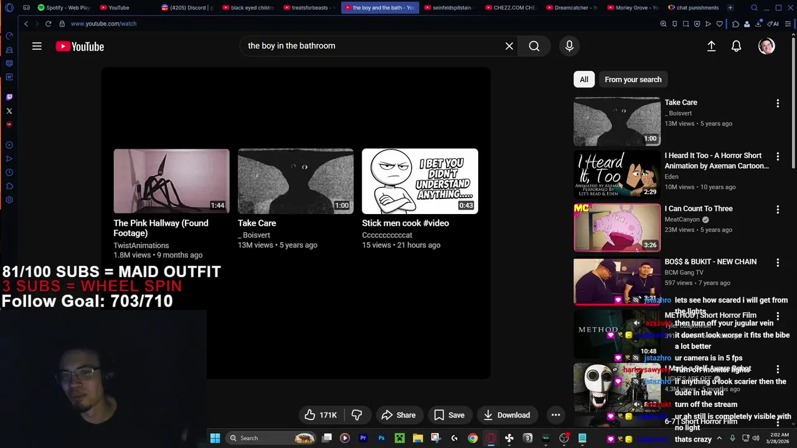Select the From your search chip
797x448 pixels.
point(633,80)
